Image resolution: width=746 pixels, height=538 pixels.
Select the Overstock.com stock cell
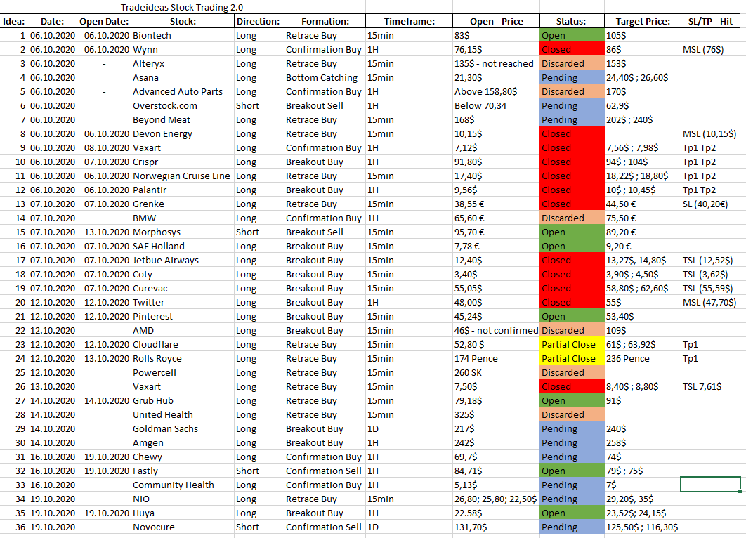(x=183, y=105)
